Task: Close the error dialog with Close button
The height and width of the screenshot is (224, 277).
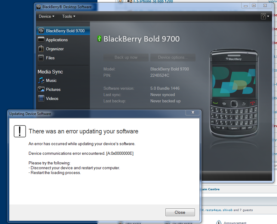Action: point(180,212)
